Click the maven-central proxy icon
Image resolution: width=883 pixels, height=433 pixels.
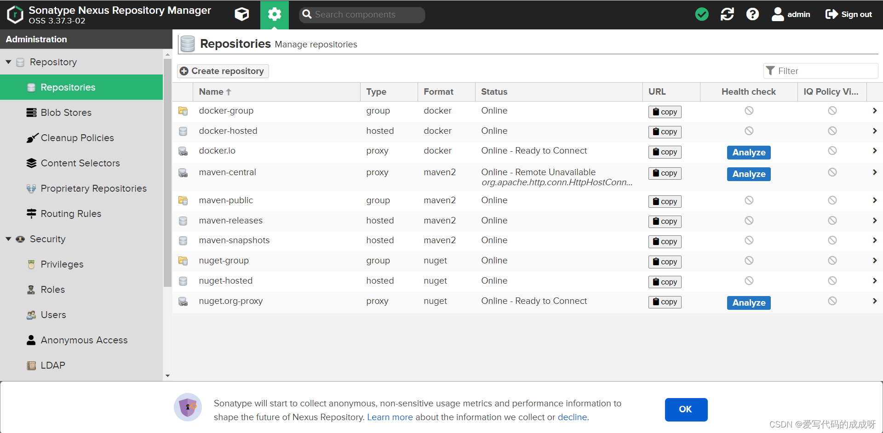(x=183, y=173)
